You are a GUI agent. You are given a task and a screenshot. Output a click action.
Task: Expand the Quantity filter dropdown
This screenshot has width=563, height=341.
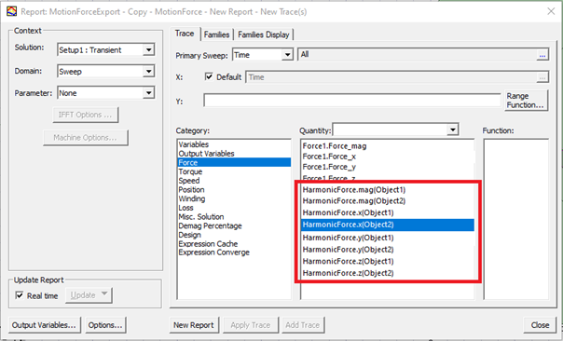click(453, 130)
